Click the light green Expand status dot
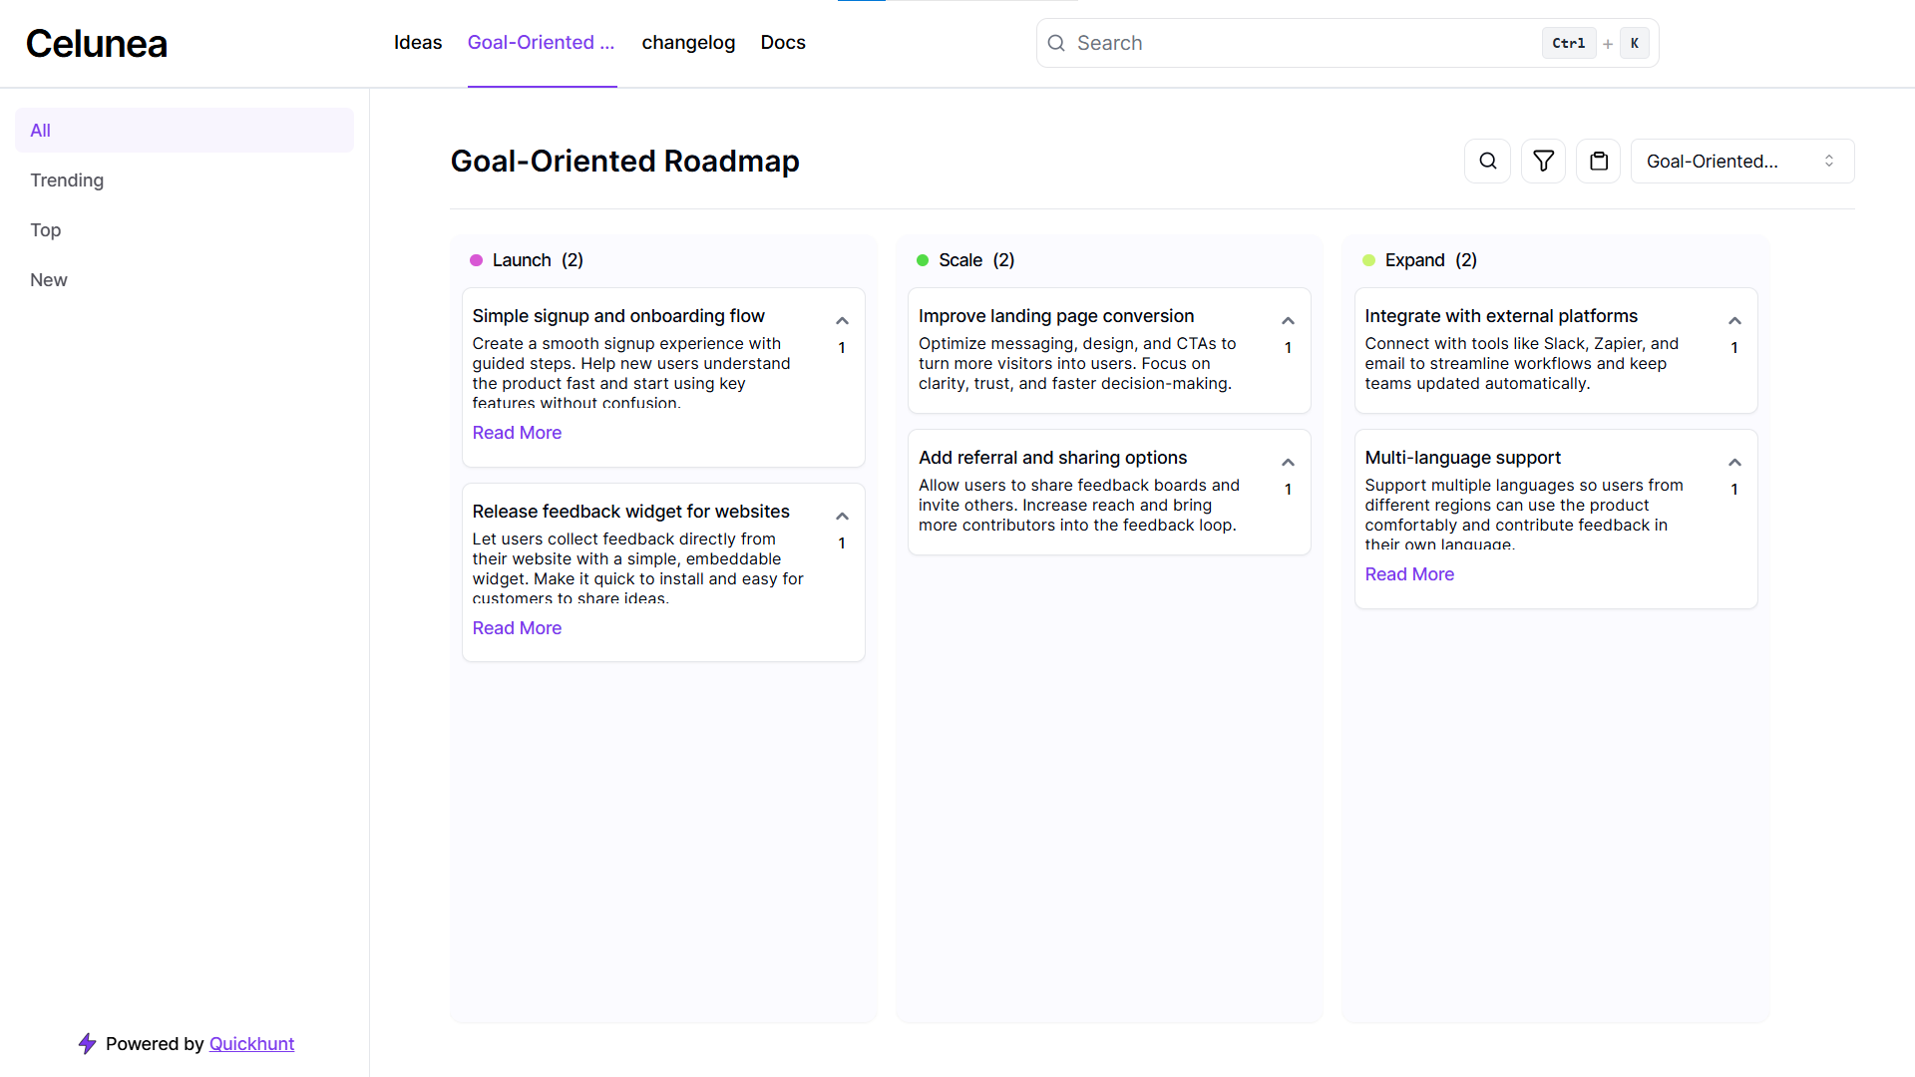This screenshot has width=1915, height=1077. (x=1368, y=260)
